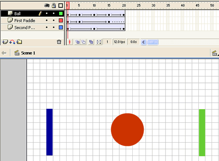Select Ball layer last keyframe at frame 20
Image resolution: width=219 pixels, height=161 pixels.
click(x=124, y=15)
